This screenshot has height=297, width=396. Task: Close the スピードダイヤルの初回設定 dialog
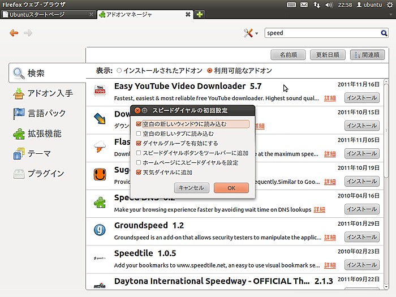click(x=137, y=110)
